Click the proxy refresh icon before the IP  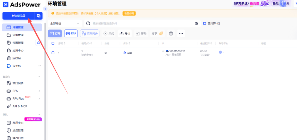(x=163, y=51)
